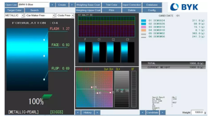This screenshot has height=118, width=211.
Task: Click the 06 DEMOM06 gray swatch
Action: (144, 37)
